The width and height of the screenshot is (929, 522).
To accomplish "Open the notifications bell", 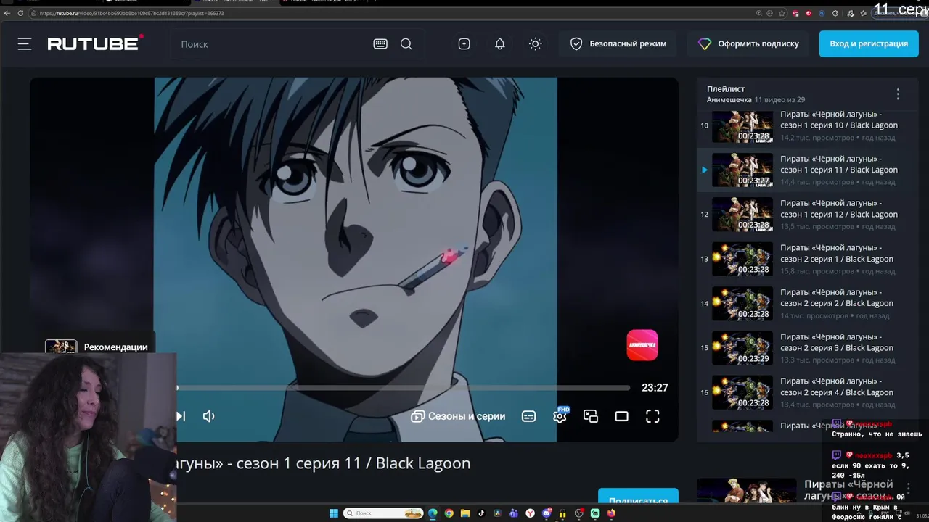I will (x=500, y=44).
